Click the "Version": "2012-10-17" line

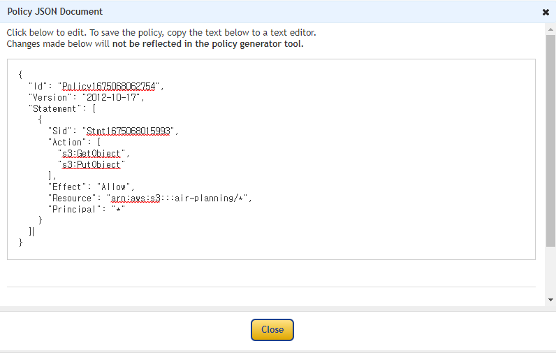87,98
